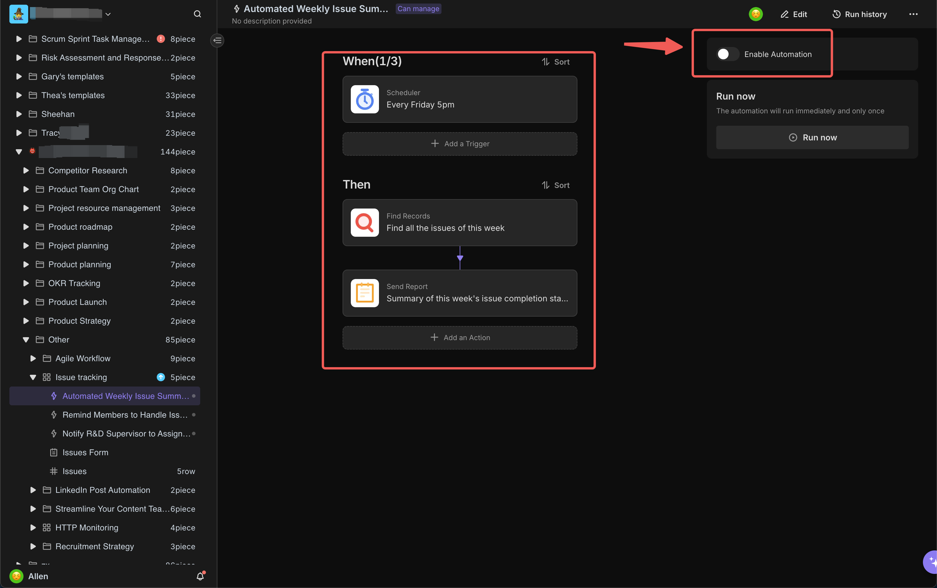
Task: Select Can manage permissions label
Action: pos(417,9)
